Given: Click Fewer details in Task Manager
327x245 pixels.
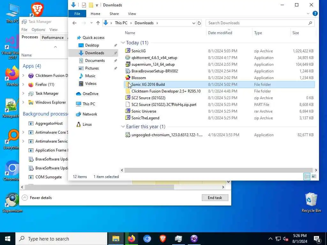Looking at the screenshot, I should (37, 198).
